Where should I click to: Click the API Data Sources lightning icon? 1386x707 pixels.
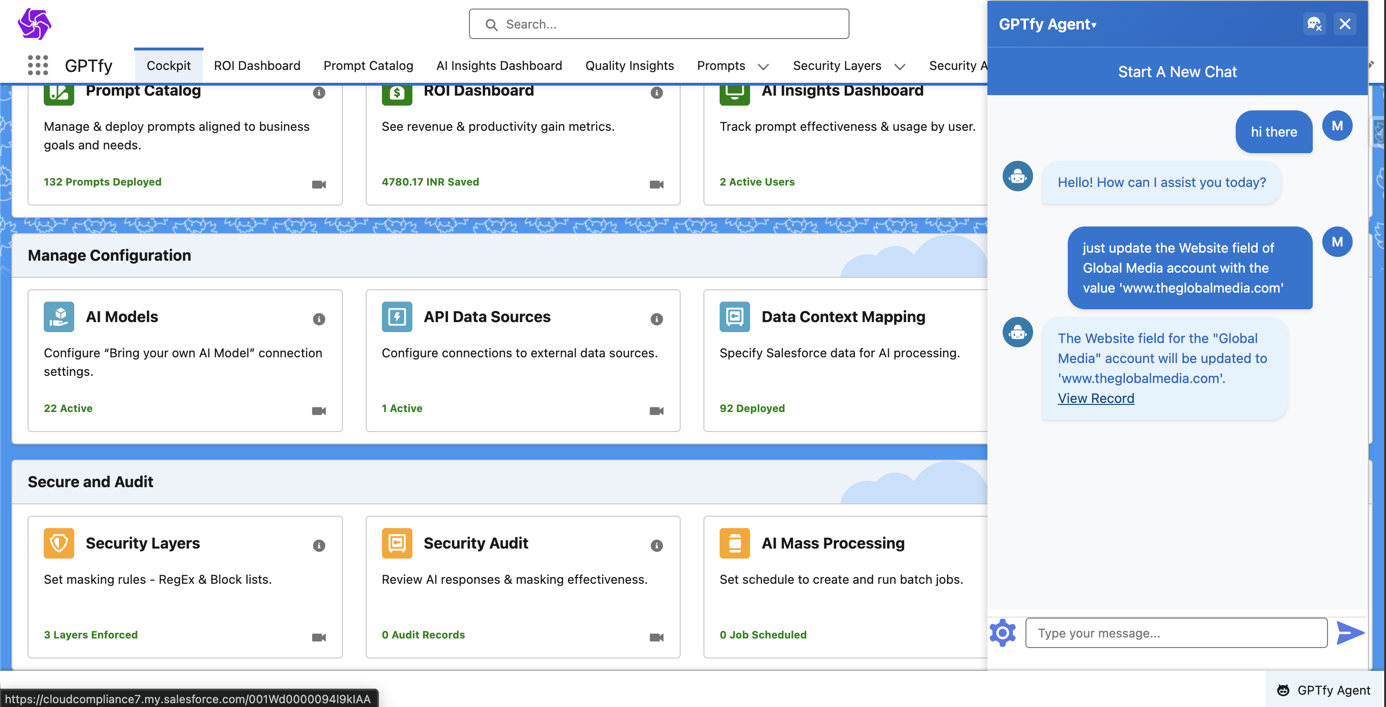(x=396, y=316)
